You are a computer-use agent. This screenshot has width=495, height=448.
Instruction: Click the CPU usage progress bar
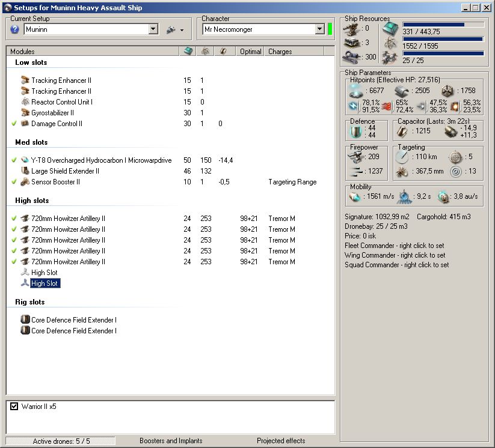[x=443, y=25]
